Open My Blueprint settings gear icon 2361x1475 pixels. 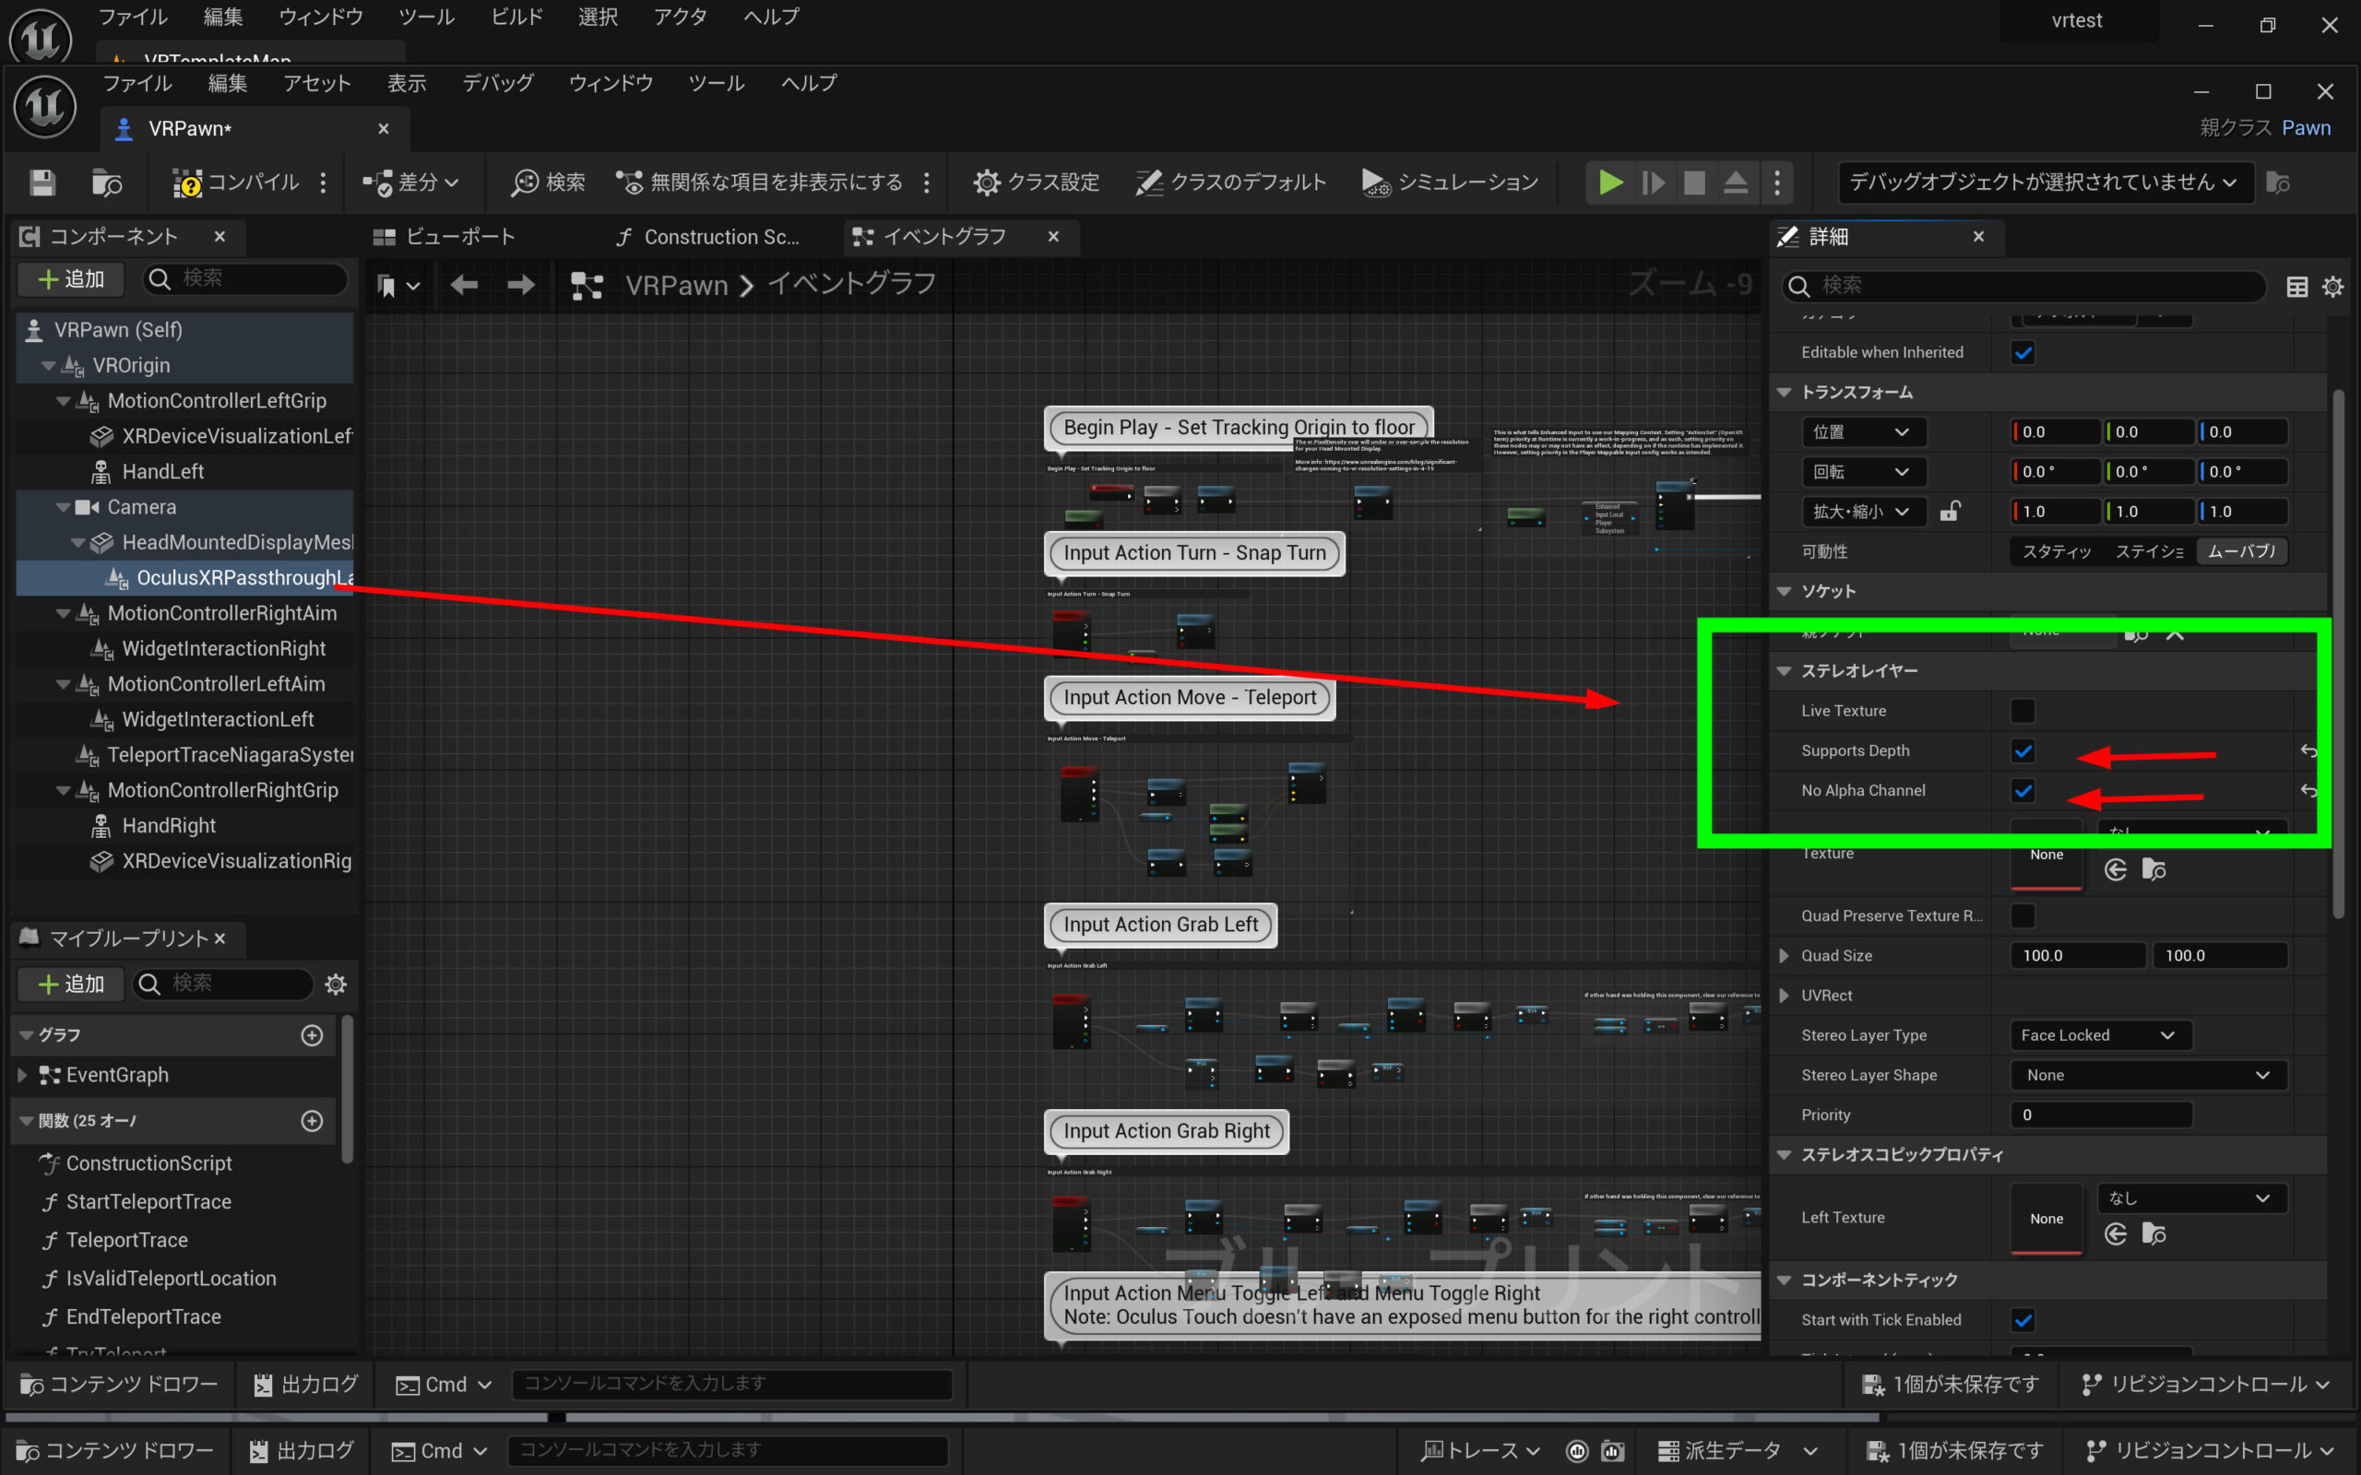(x=336, y=984)
